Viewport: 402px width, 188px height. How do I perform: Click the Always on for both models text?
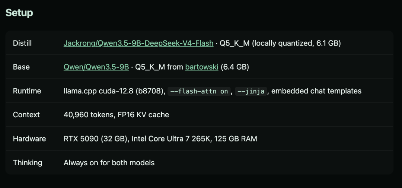(x=109, y=163)
